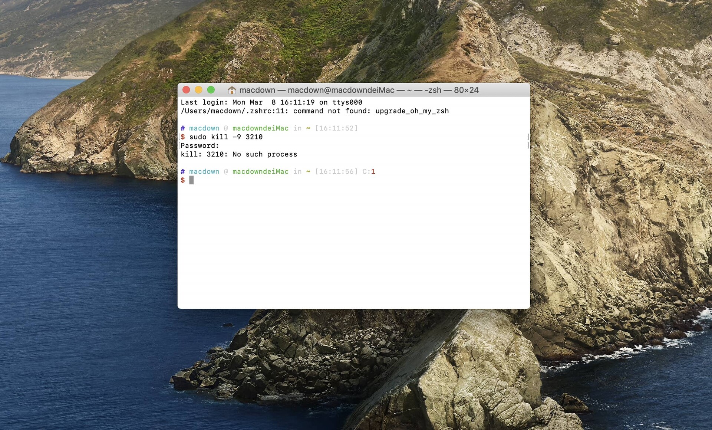Viewport: 712px width, 430px height.
Task: Click the "No such process" error message
Action: 264,154
